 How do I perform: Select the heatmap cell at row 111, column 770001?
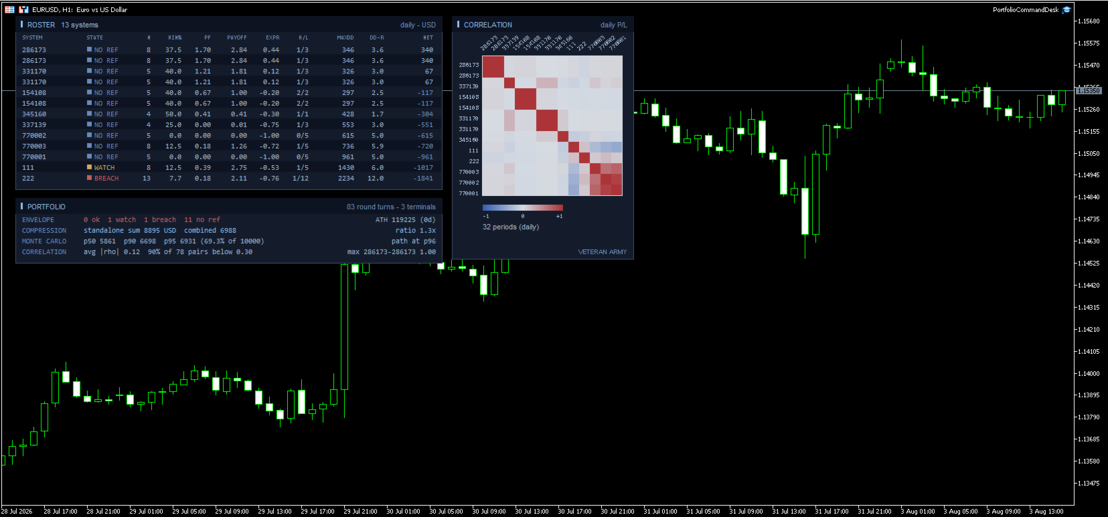tap(617, 147)
